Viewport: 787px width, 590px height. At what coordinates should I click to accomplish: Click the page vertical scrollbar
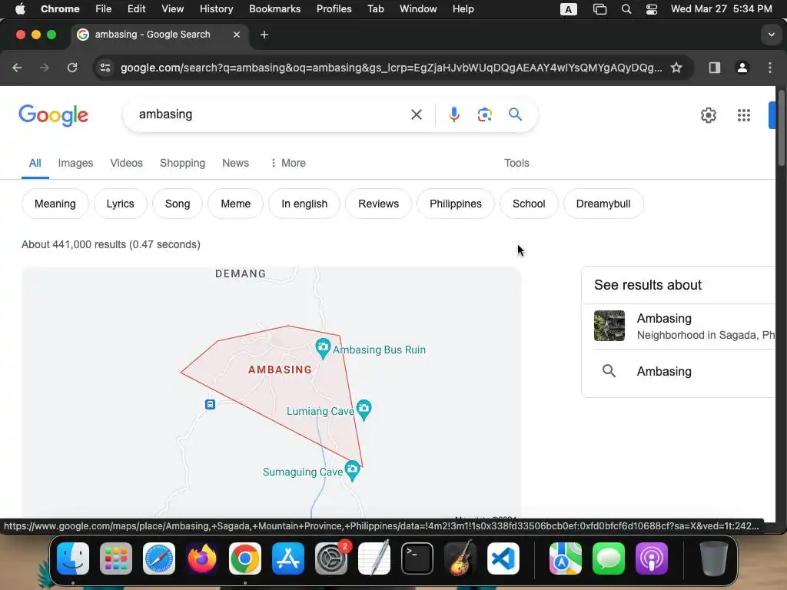[781, 128]
